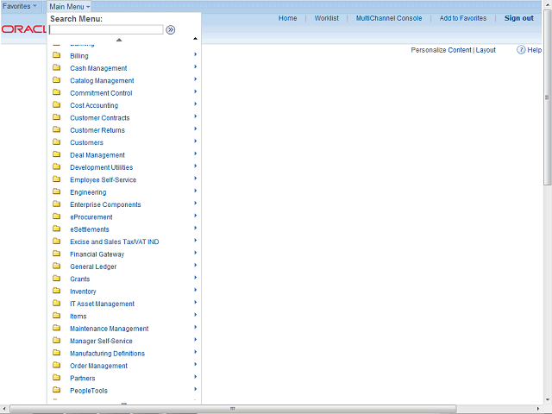
Task: Click into the Search Menu input field
Action: (106, 30)
